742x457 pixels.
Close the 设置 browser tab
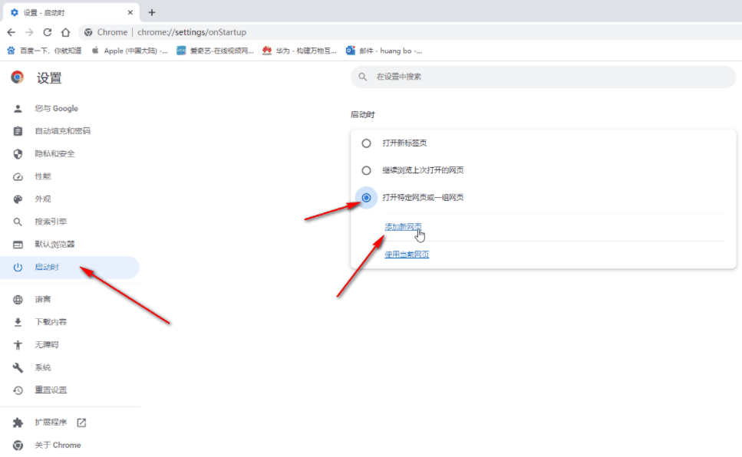point(130,12)
